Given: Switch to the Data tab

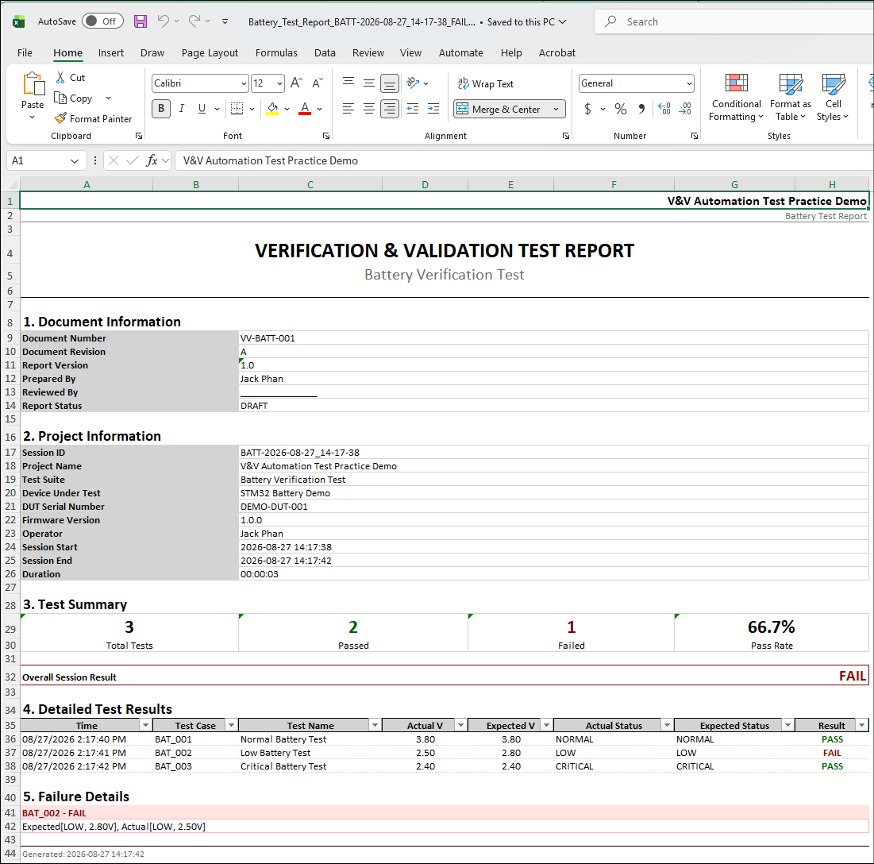Looking at the screenshot, I should pyautogui.click(x=325, y=53).
